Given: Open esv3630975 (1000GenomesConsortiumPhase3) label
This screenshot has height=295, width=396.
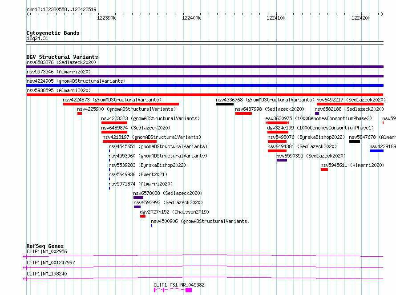Looking at the screenshot, I should click(x=319, y=118).
